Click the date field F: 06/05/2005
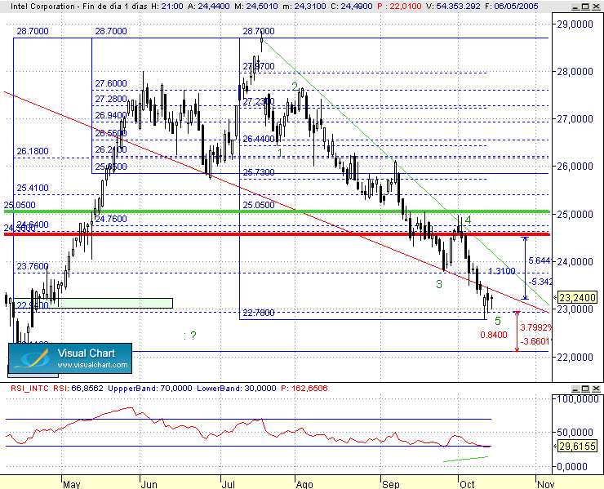This screenshot has width=604, height=489. click(512, 7)
